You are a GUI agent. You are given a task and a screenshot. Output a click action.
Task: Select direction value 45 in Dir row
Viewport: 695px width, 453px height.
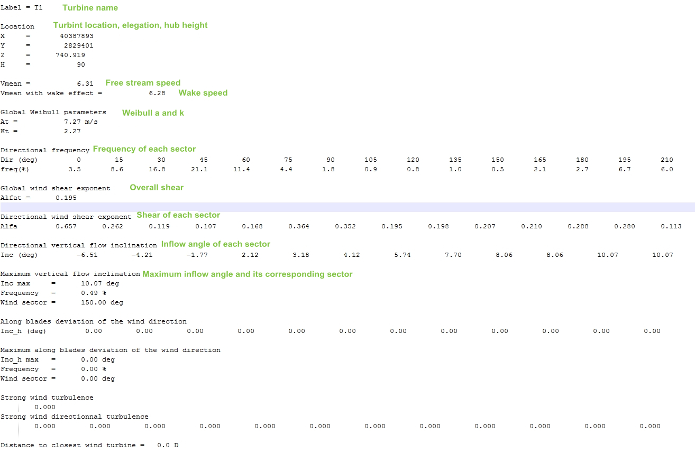point(204,160)
